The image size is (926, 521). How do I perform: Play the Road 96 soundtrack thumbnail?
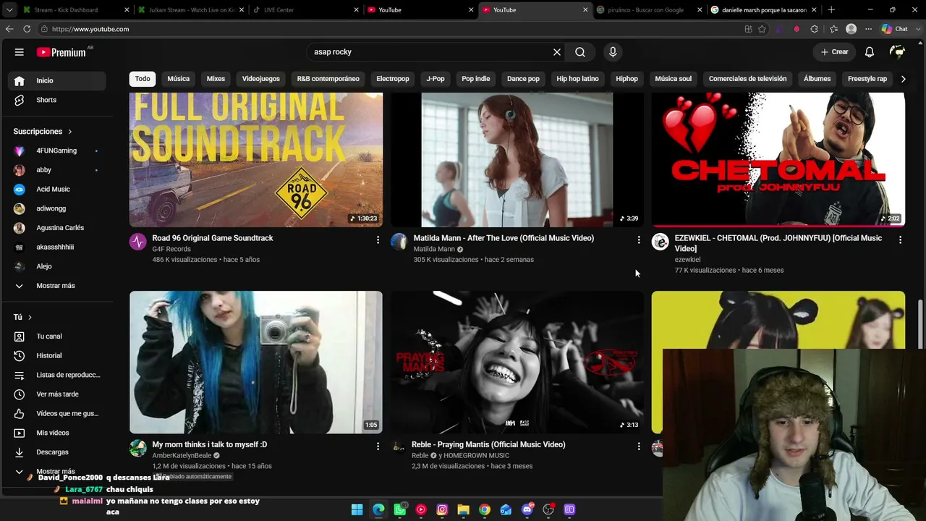(x=256, y=159)
